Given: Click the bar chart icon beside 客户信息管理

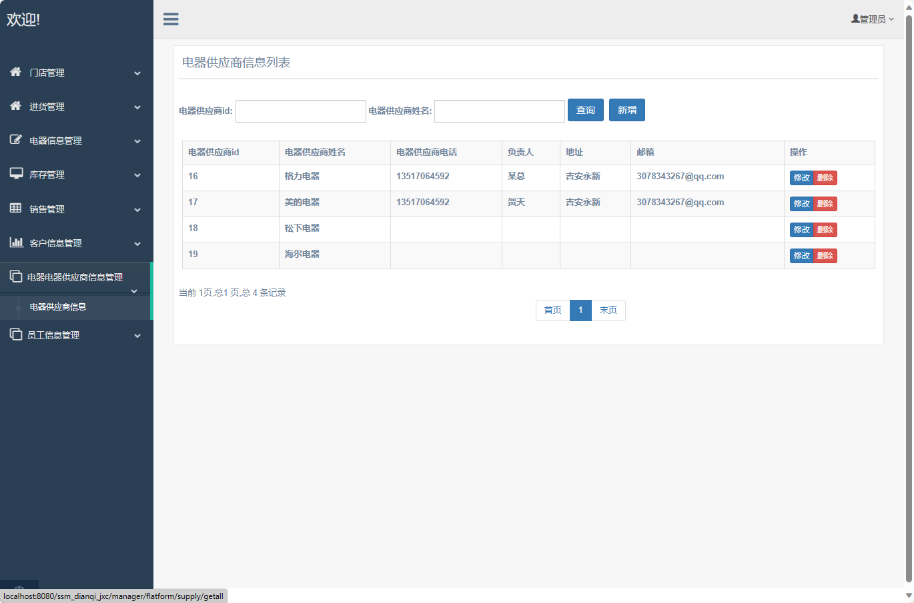Looking at the screenshot, I should pos(16,243).
